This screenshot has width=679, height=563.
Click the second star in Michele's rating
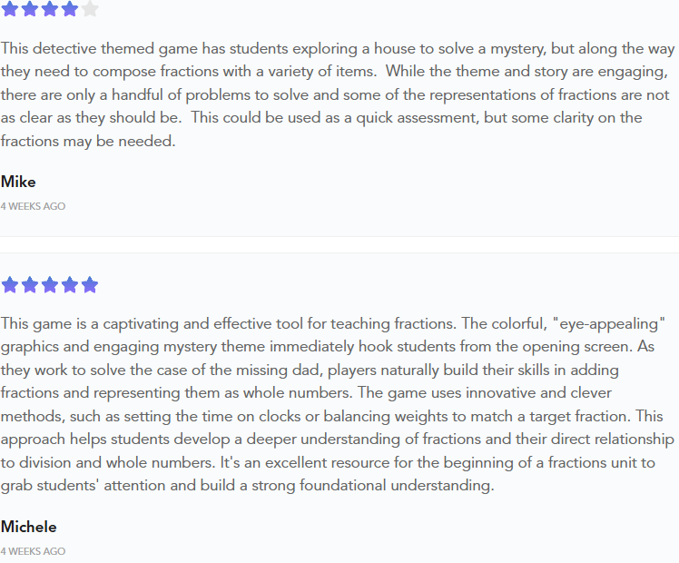coord(30,285)
